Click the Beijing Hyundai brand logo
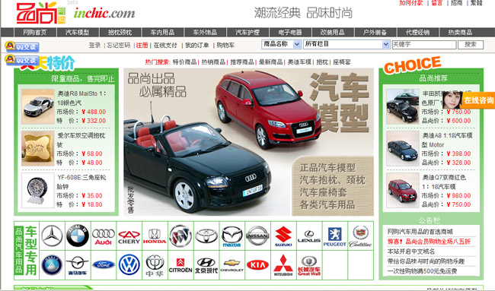Screen dimensions: 495x291 point(206,265)
